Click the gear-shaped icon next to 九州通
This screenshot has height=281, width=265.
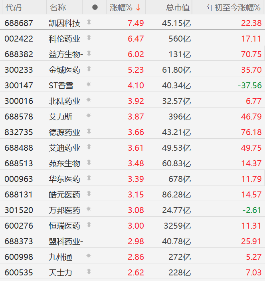point(89,256)
